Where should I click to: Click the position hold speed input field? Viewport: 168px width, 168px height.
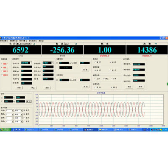pyautogui.click(x=64, y=63)
